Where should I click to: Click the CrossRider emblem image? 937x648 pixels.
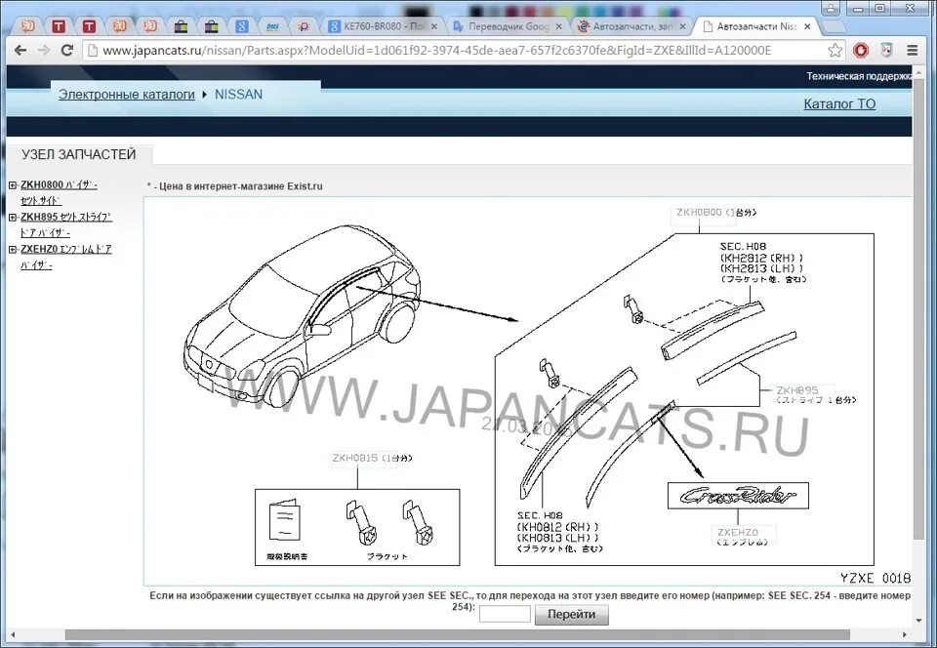tap(738, 496)
